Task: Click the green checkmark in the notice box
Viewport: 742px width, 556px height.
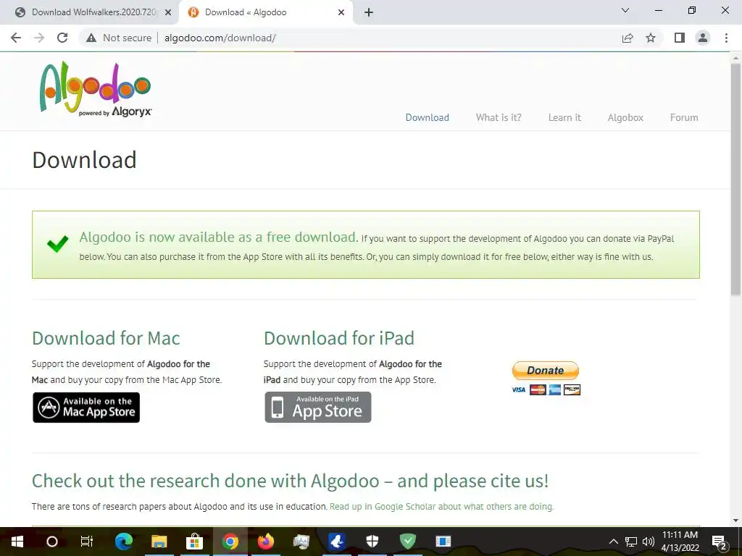Action: point(58,244)
